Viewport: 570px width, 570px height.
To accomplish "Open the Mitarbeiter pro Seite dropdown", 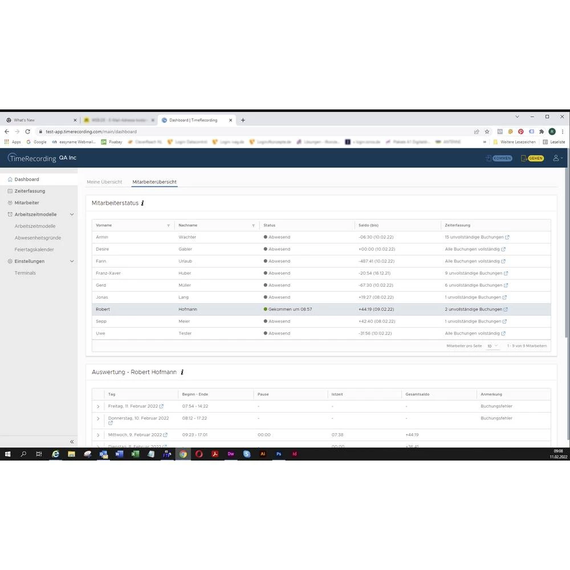I will [x=492, y=346].
